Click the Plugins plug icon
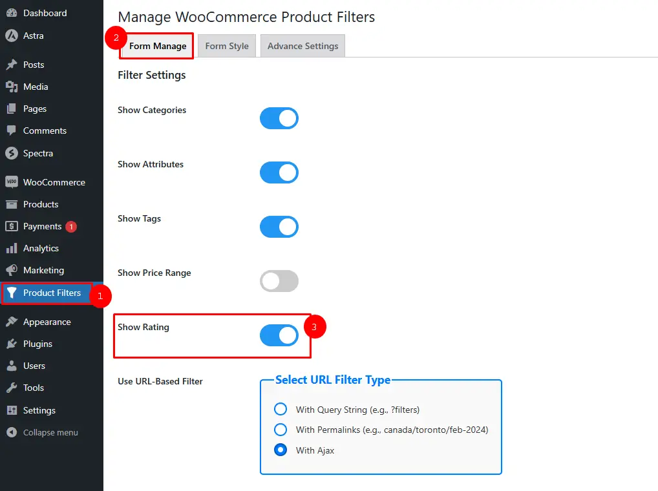This screenshot has width=658, height=491. [12, 344]
